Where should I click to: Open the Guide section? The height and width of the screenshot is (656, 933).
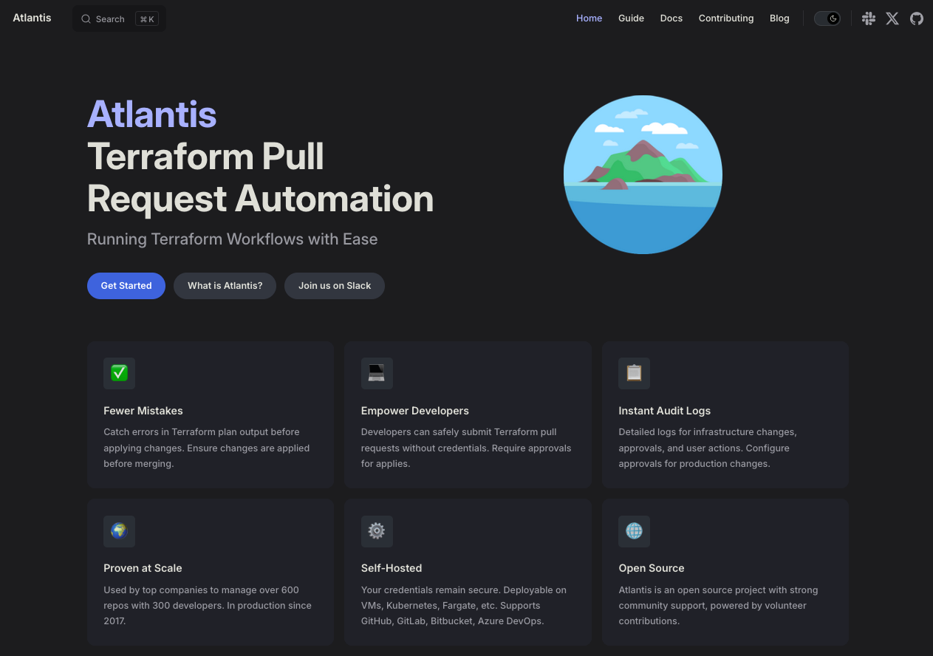tap(631, 18)
